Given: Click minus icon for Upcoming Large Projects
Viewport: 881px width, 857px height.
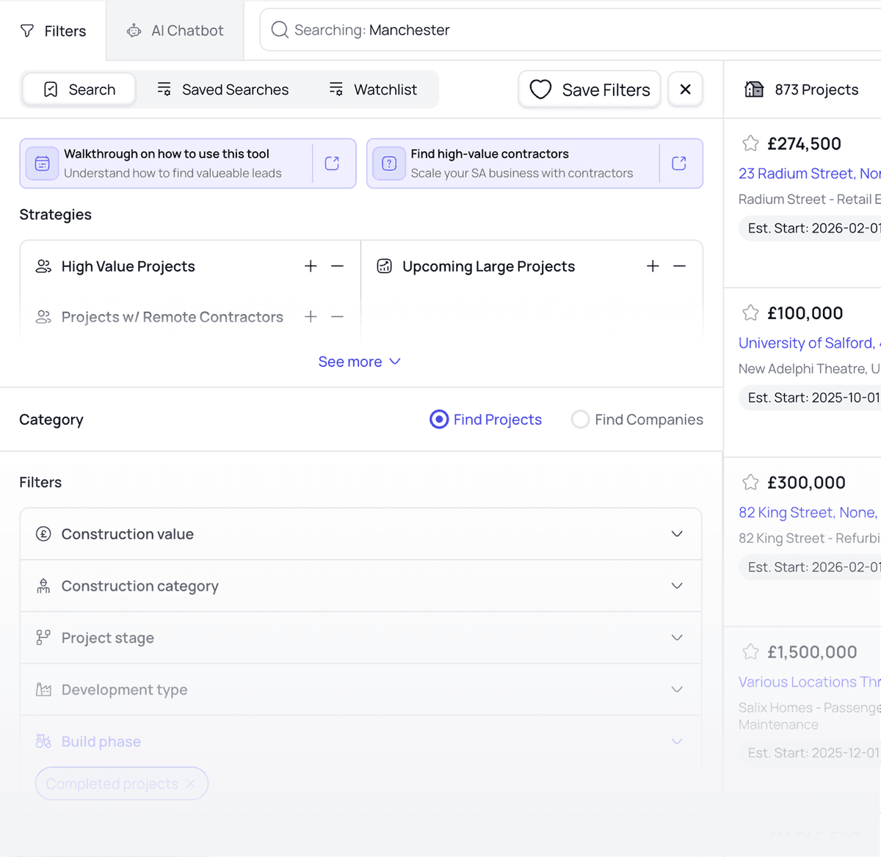Looking at the screenshot, I should coord(679,266).
